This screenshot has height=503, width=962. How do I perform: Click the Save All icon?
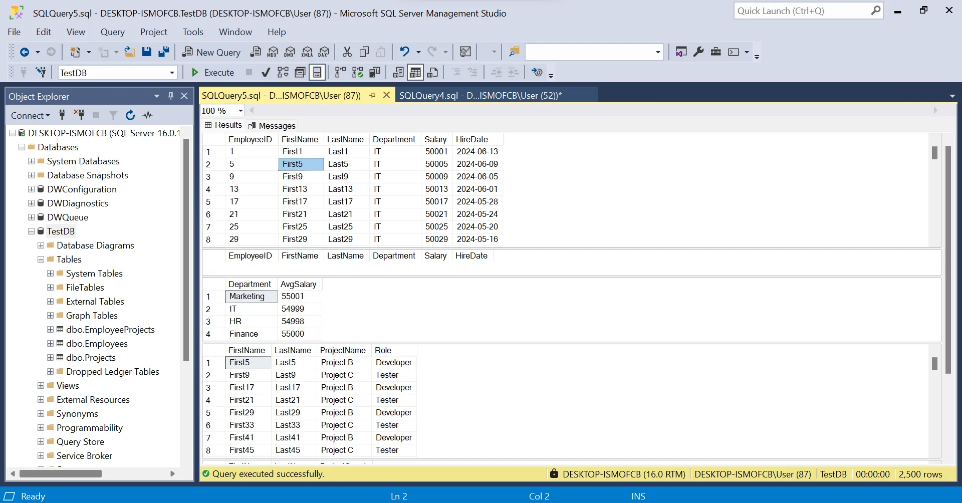164,52
